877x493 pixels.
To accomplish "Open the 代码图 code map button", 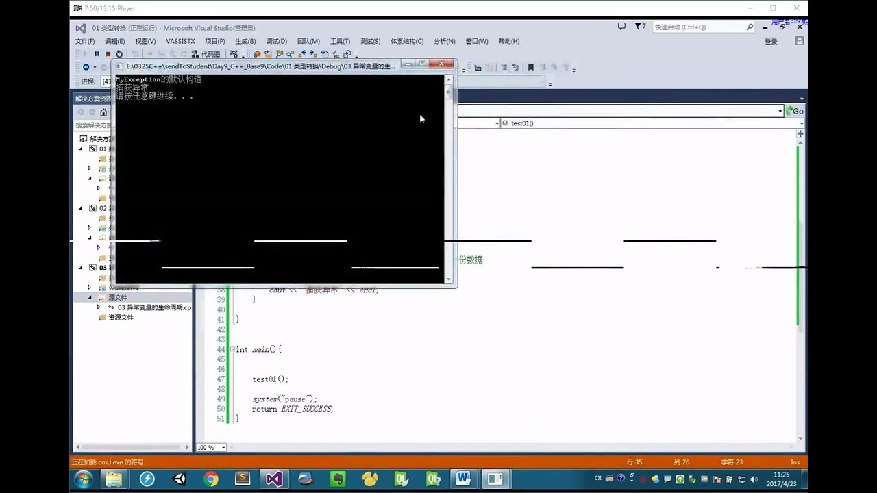I will (x=206, y=54).
